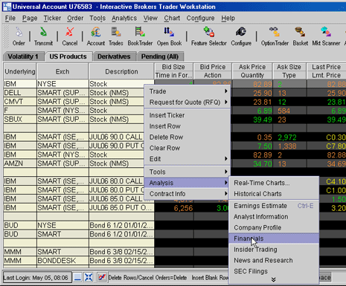Click the Bid Size column header
The height and width of the screenshot is (286, 346).
(x=173, y=67)
